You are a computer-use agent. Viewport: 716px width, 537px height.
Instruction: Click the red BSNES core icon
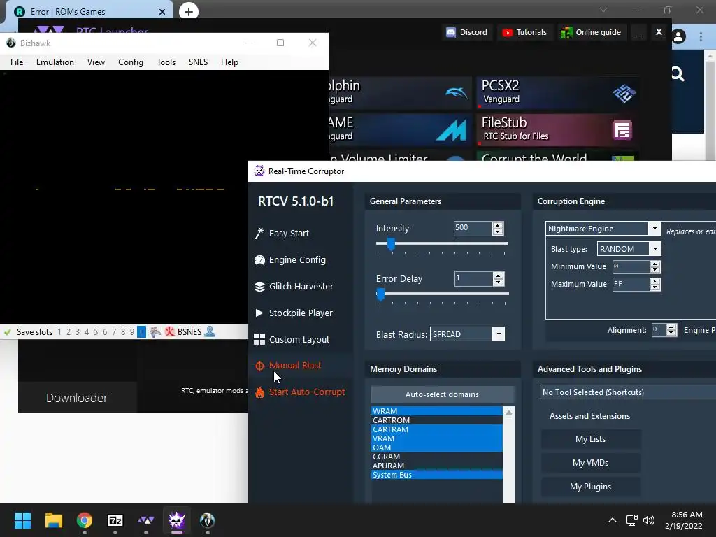pos(170,332)
